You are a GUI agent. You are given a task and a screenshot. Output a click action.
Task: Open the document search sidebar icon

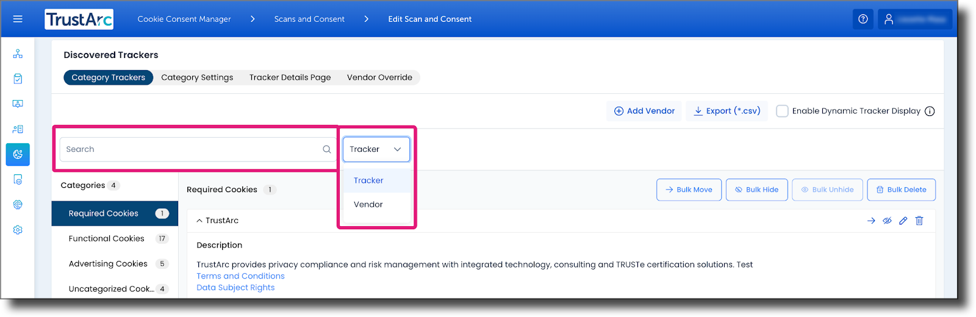[x=18, y=179]
